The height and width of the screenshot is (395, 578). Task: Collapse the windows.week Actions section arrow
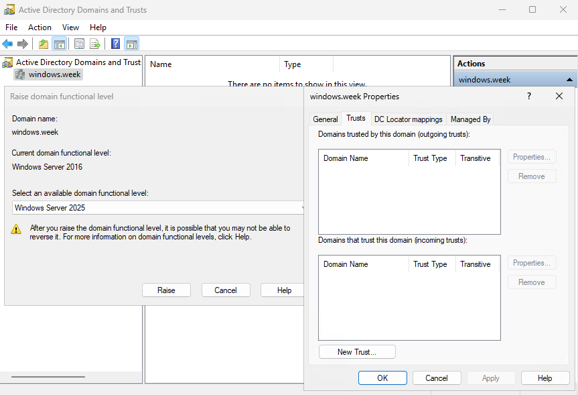(x=569, y=80)
